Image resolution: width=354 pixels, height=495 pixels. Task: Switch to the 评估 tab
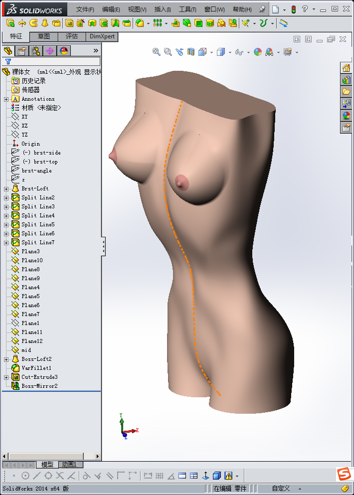(72, 36)
